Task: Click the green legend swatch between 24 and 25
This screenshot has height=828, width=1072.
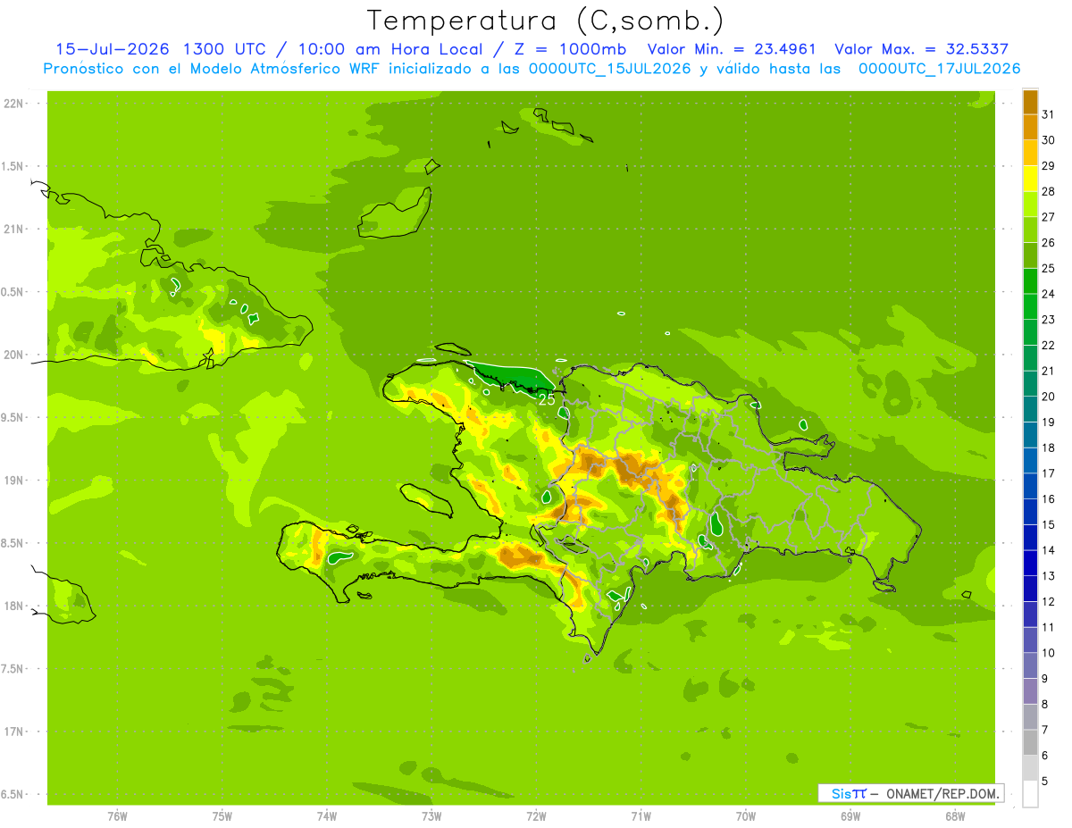Action: (x=1030, y=281)
